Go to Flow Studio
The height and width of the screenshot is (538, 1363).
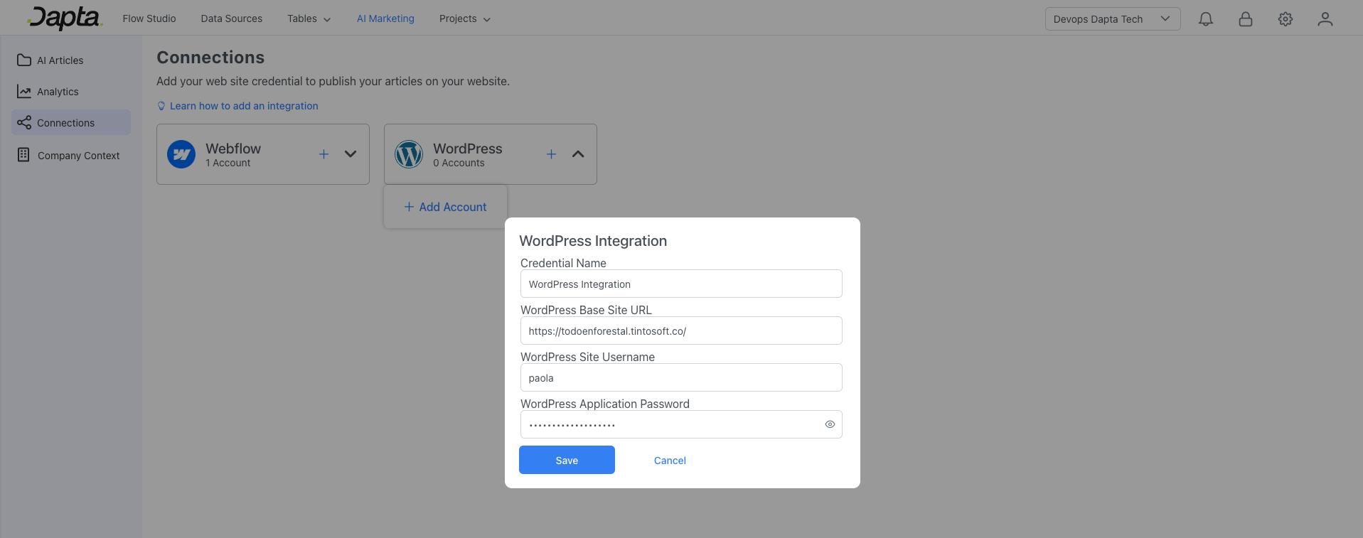click(149, 19)
